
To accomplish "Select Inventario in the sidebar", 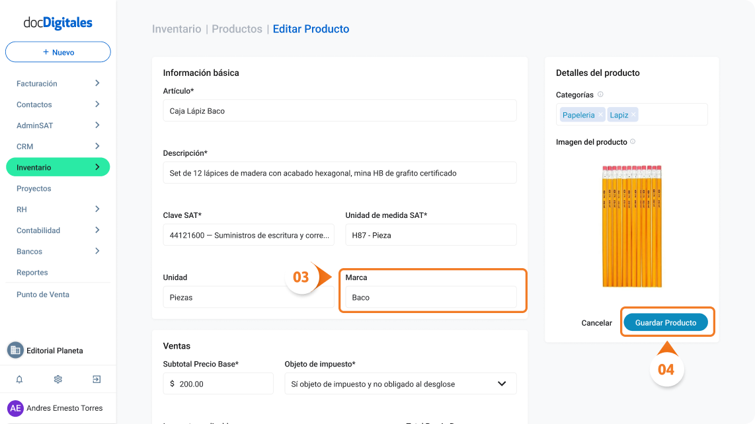I will [58, 167].
